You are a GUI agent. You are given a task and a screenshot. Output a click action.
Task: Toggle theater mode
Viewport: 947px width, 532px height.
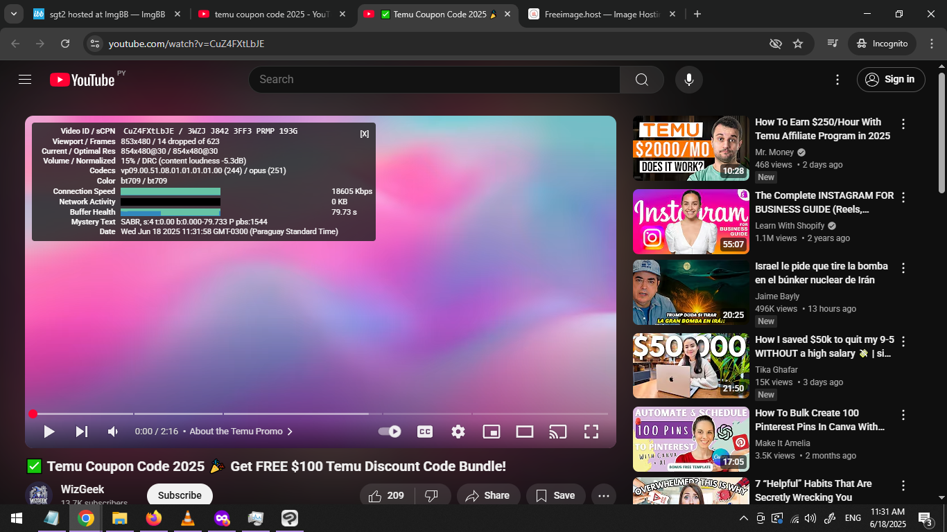tap(525, 432)
